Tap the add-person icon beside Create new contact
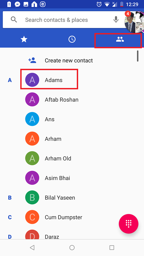 click(x=32, y=61)
